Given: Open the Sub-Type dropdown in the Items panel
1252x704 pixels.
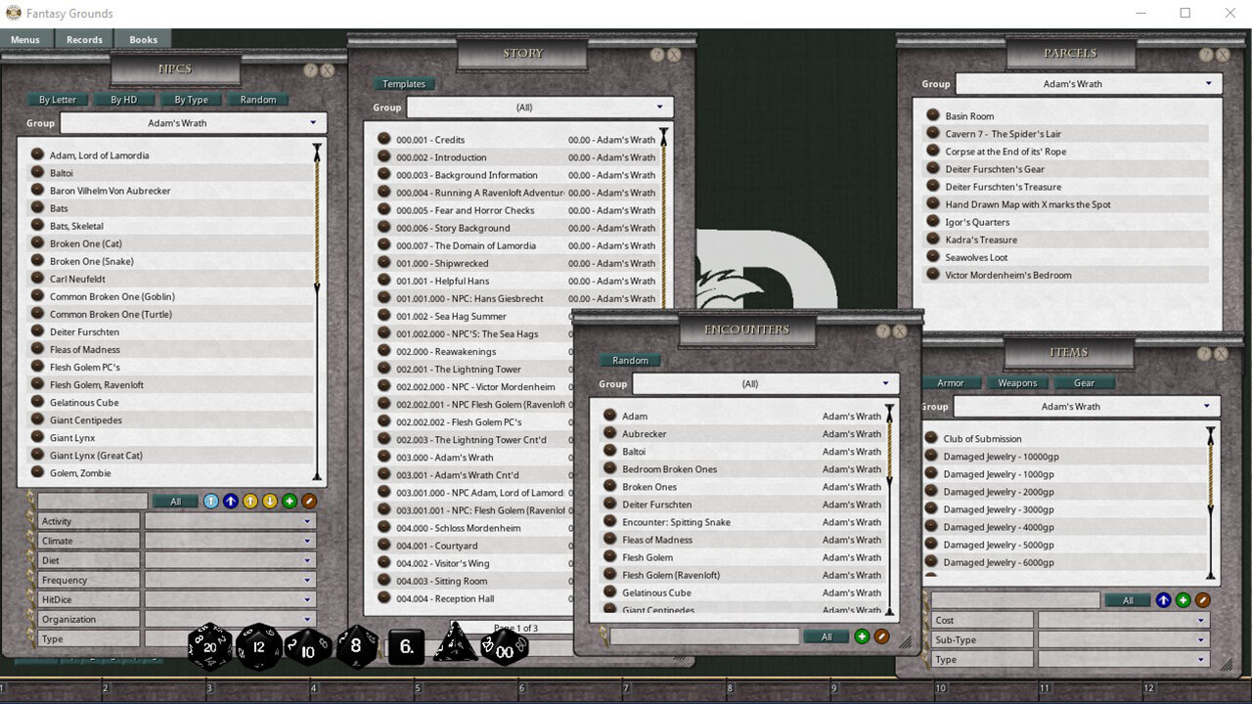Looking at the screenshot, I should [1123, 638].
